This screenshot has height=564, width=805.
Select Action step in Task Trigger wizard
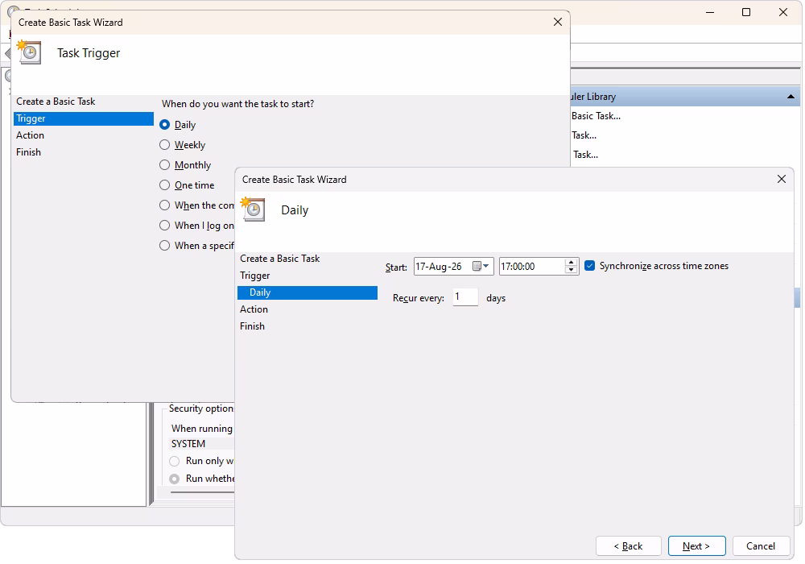(x=31, y=135)
